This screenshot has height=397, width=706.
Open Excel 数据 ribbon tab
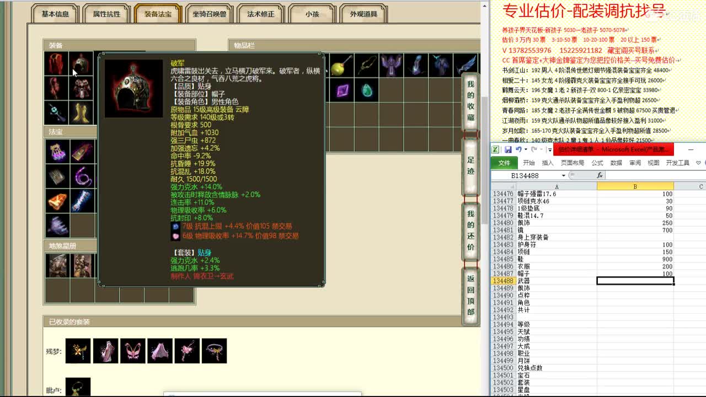616,163
